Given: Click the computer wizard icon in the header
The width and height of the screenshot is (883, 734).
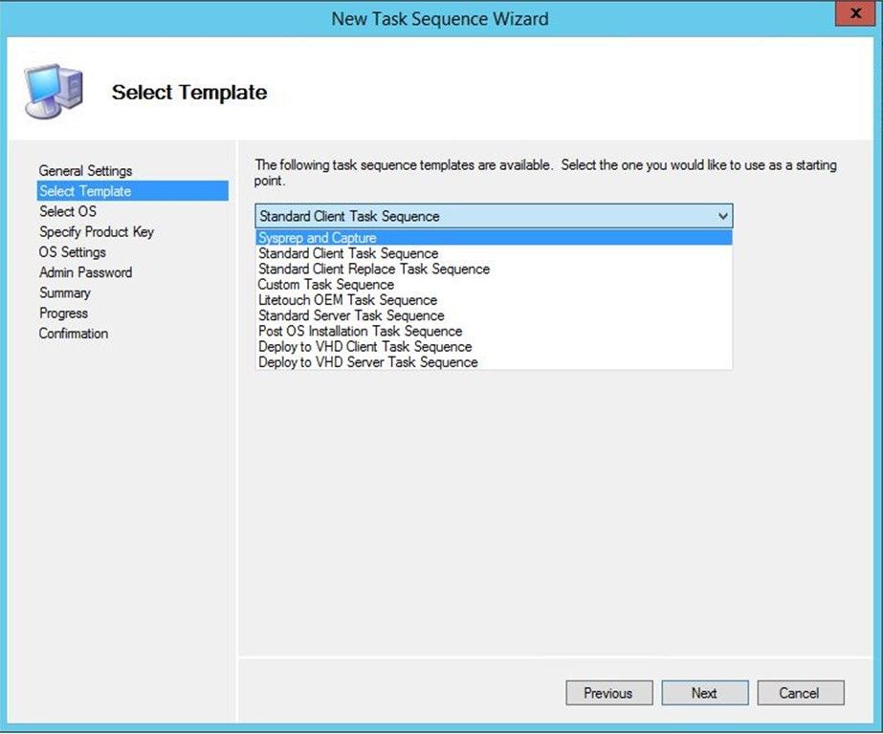Looking at the screenshot, I should 55,91.
